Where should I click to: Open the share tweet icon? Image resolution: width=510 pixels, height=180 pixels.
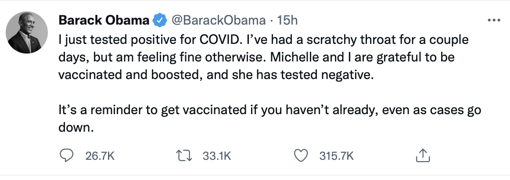(x=423, y=155)
